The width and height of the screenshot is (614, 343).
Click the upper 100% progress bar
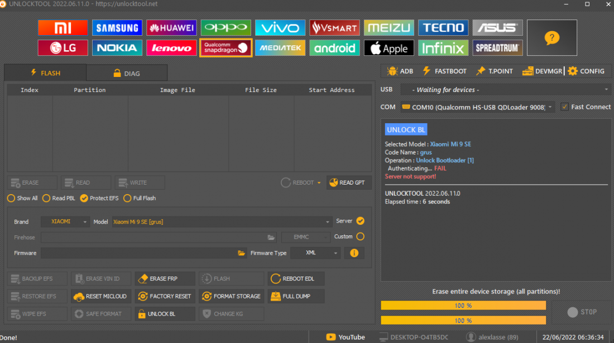(463, 306)
